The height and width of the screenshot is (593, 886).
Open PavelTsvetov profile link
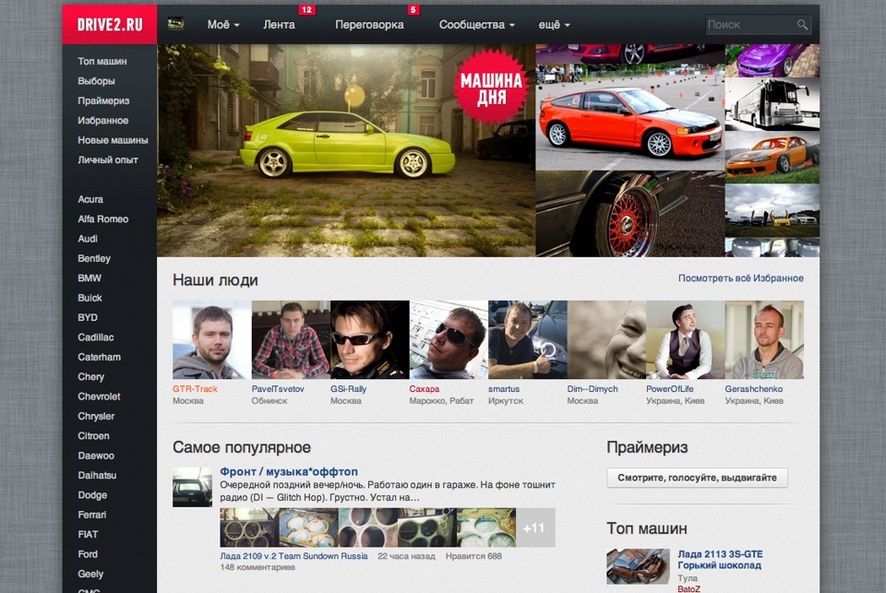(x=278, y=388)
